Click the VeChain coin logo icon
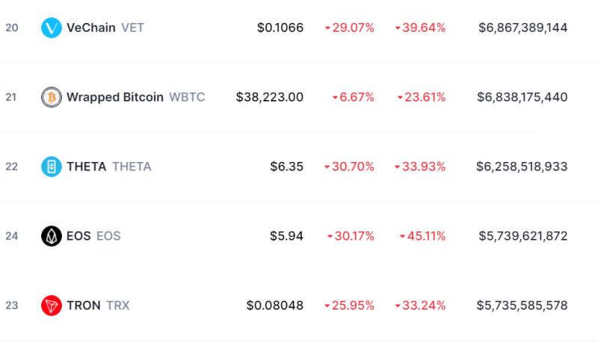 coord(52,28)
